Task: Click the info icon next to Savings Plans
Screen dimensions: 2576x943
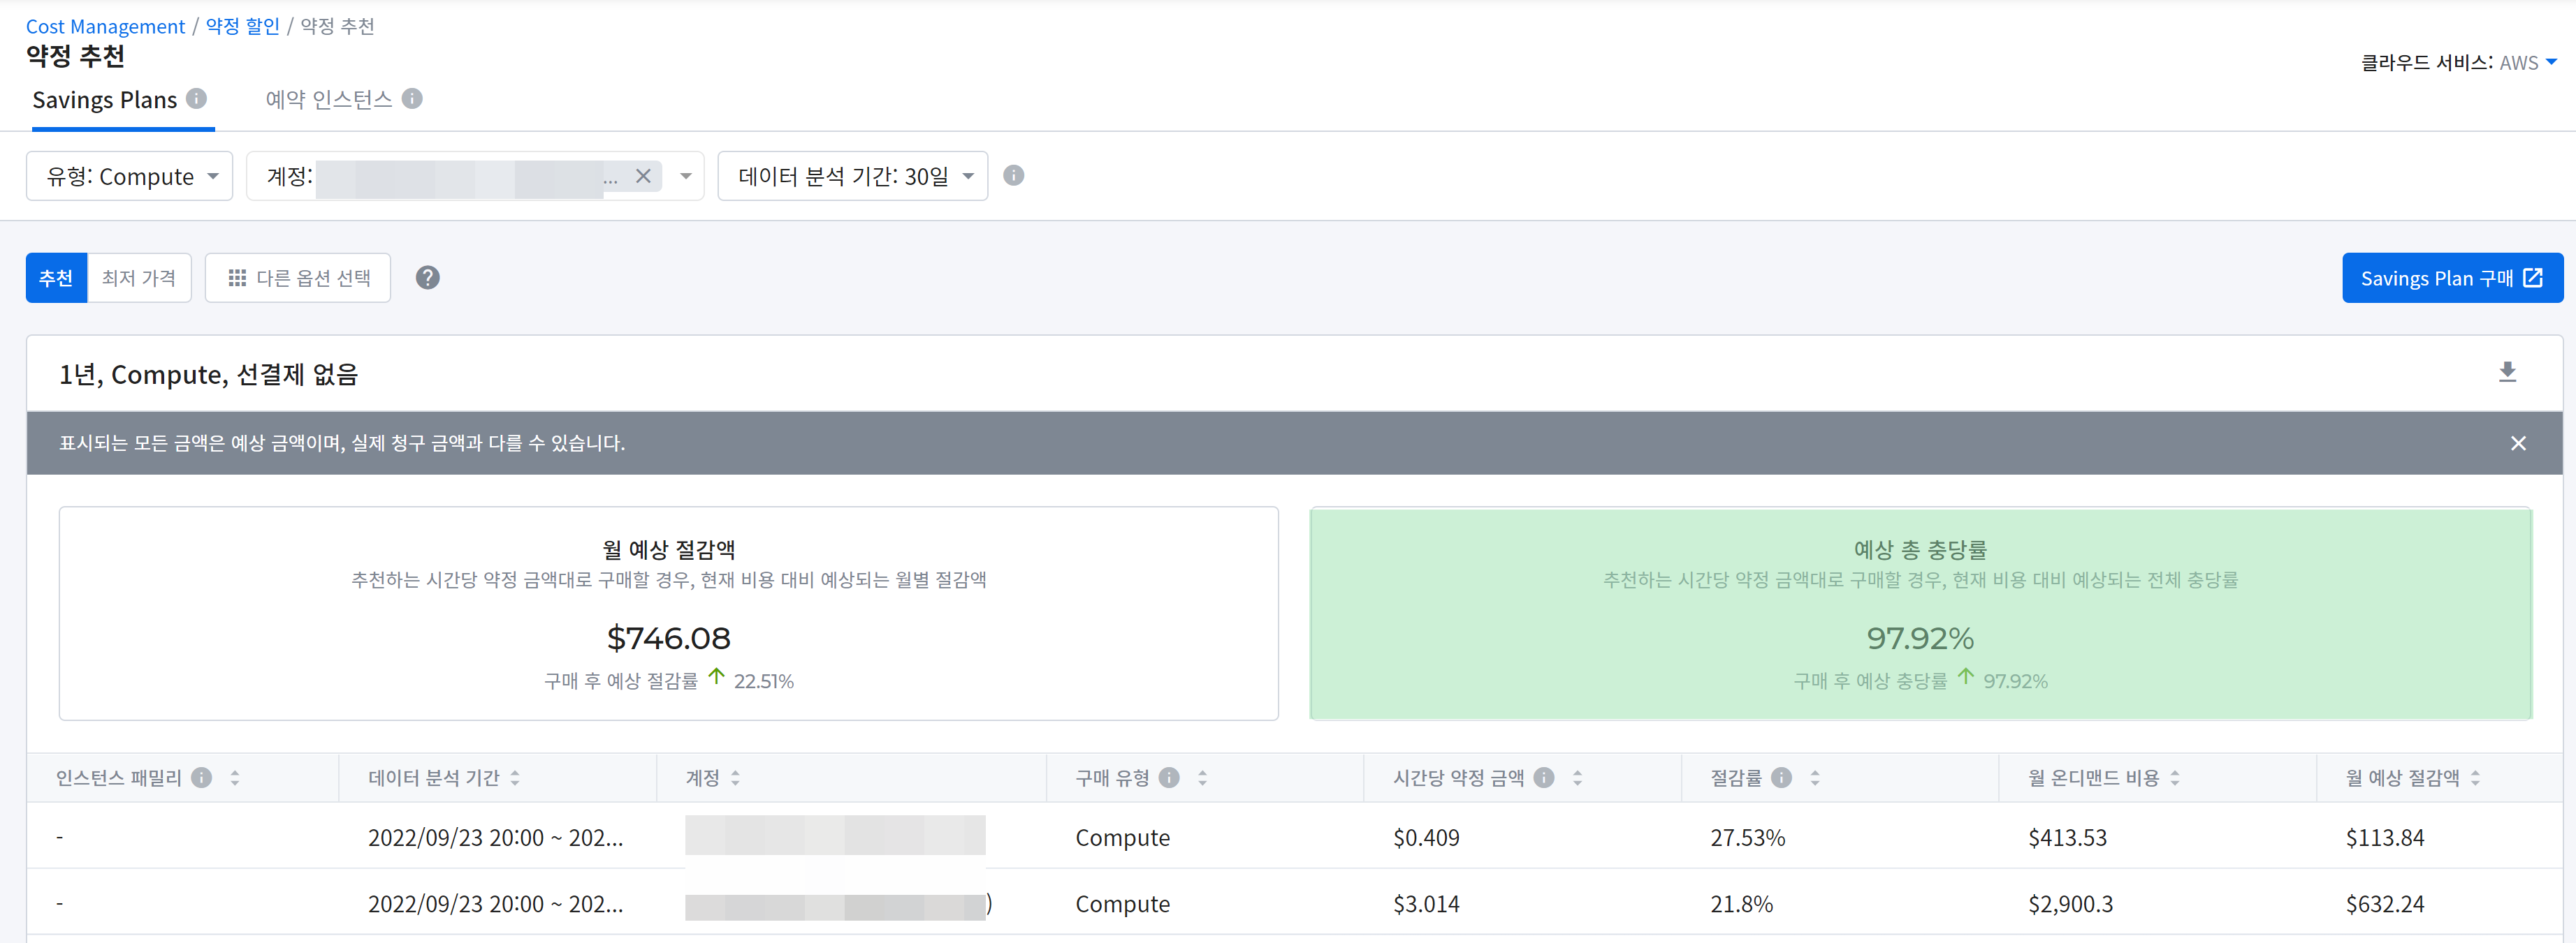Action: [x=197, y=98]
